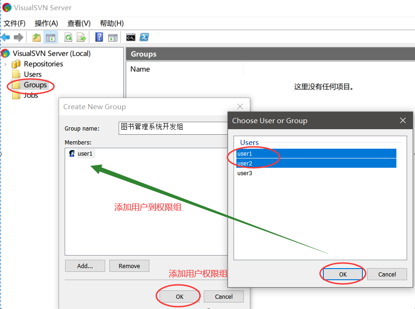Close the Choose User or Group dialog
The height and width of the screenshot is (309, 415).
[403, 120]
